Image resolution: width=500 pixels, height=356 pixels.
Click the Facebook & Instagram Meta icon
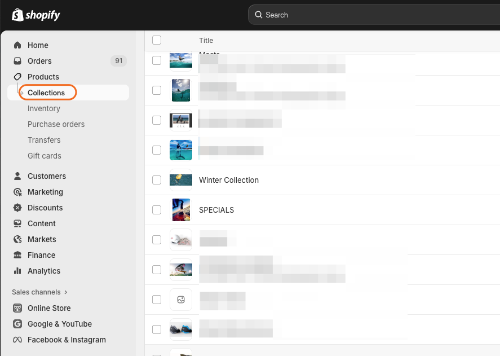click(17, 340)
